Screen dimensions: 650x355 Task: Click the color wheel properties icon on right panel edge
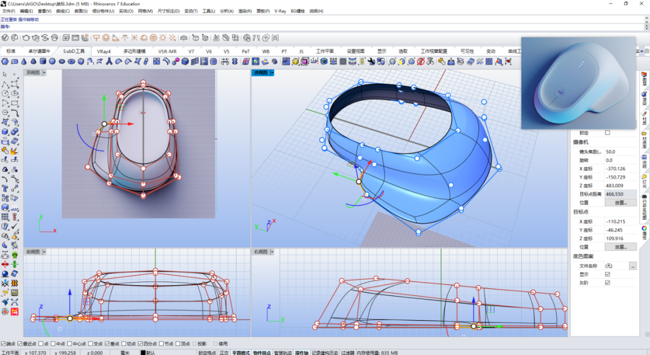pyautogui.click(x=644, y=229)
